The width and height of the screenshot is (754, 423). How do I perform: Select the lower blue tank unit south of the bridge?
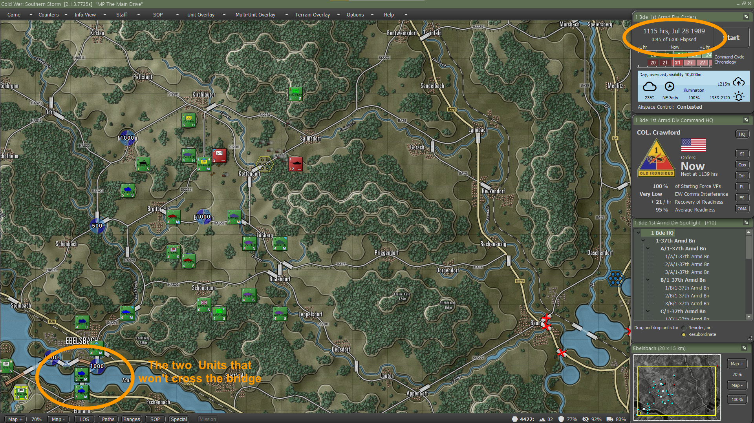coord(82,392)
